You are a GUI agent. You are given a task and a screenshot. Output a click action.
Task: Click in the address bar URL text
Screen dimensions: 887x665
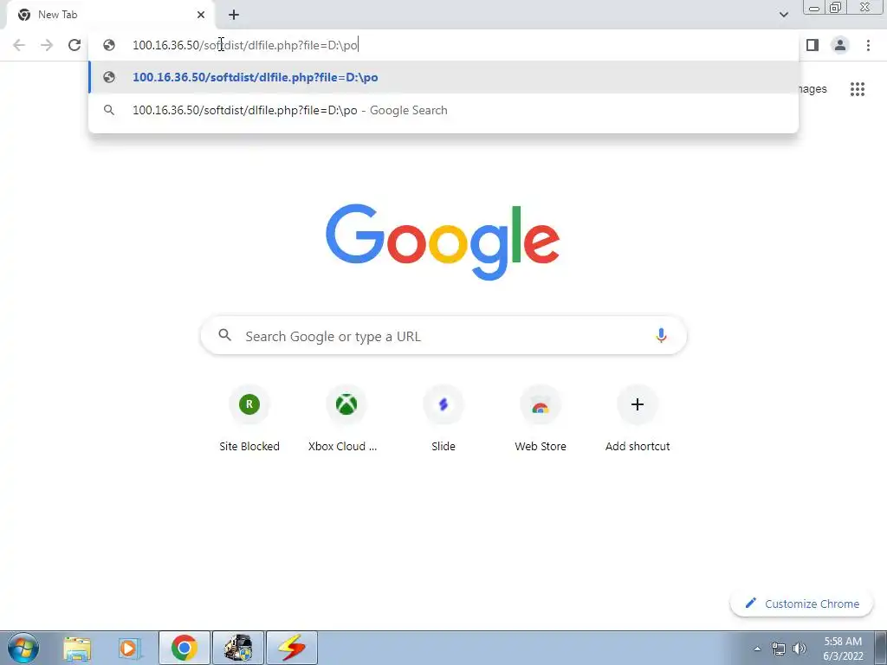[245, 45]
